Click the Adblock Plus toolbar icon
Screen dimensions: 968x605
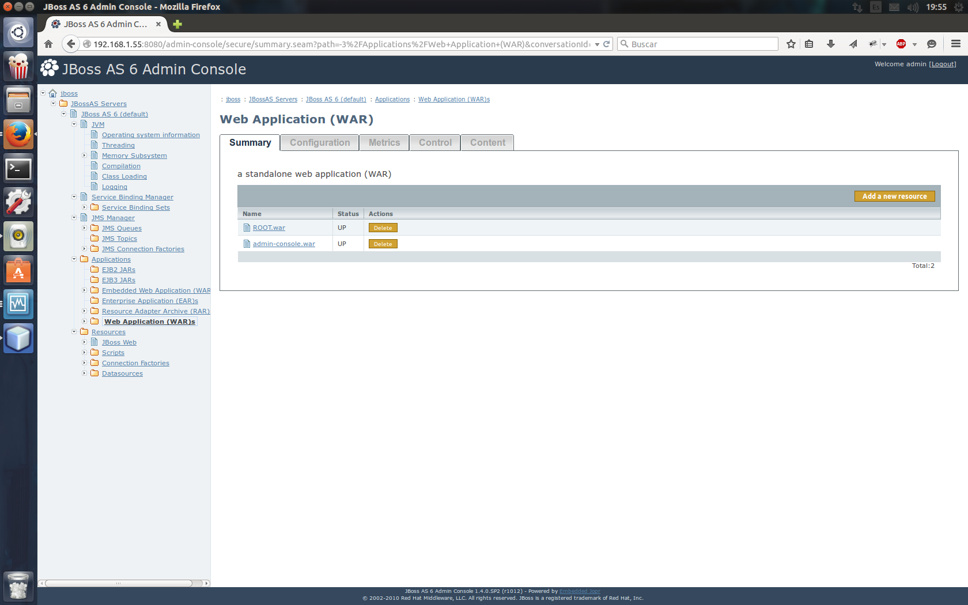click(x=901, y=44)
